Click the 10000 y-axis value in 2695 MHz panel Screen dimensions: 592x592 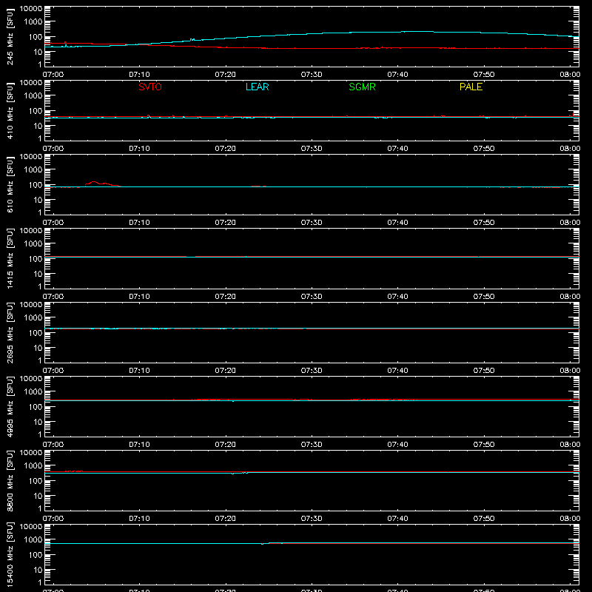[31, 305]
